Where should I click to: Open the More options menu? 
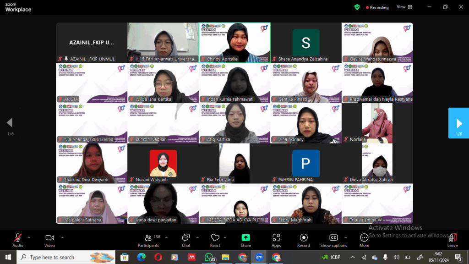(364, 240)
